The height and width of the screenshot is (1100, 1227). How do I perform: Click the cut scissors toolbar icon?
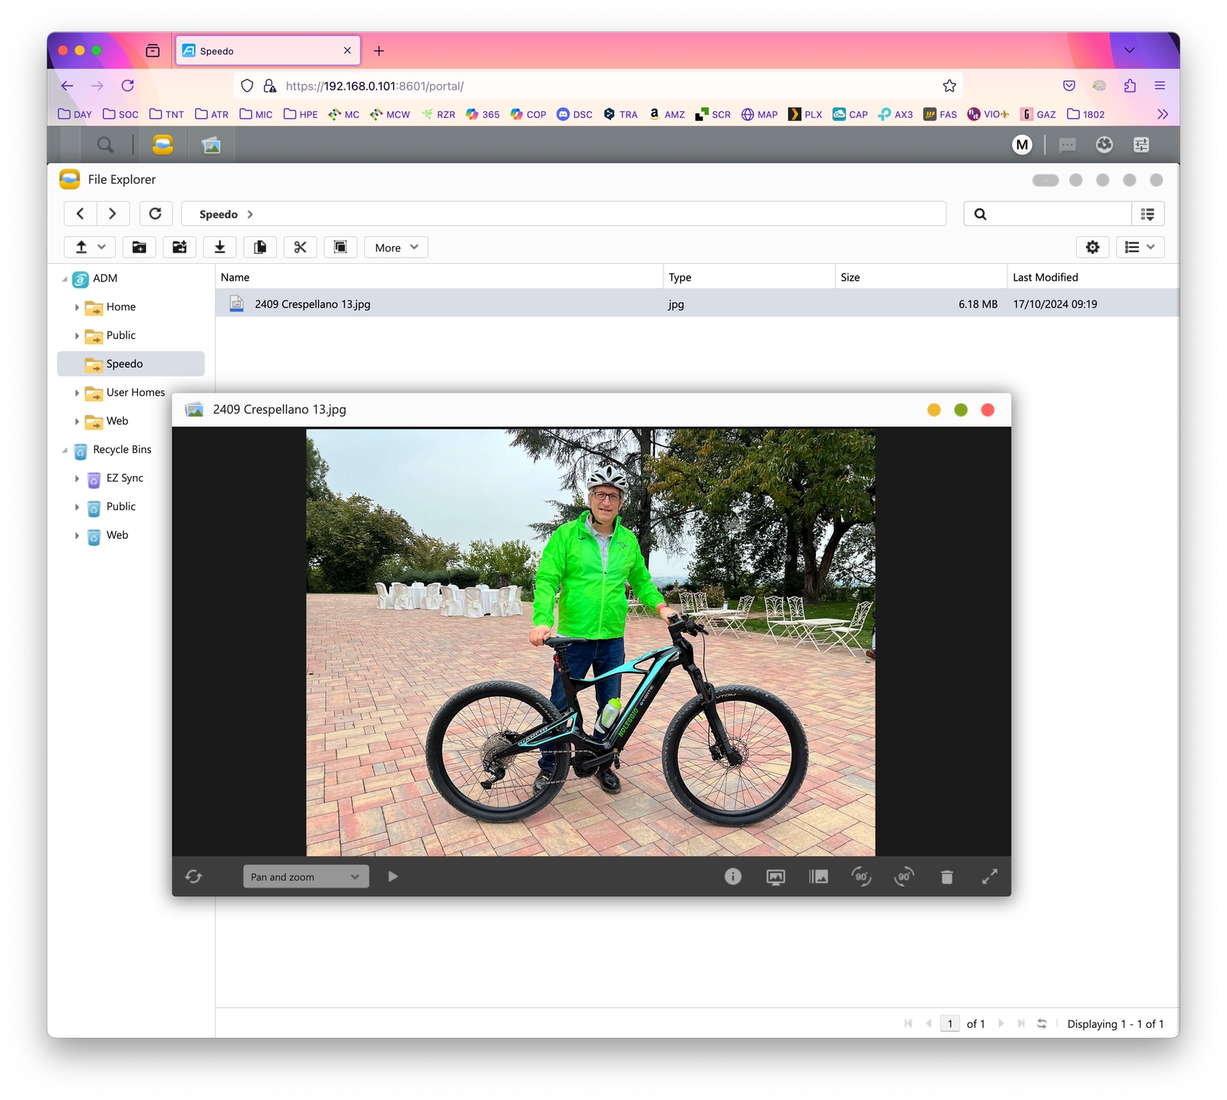(x=301, y=247)
